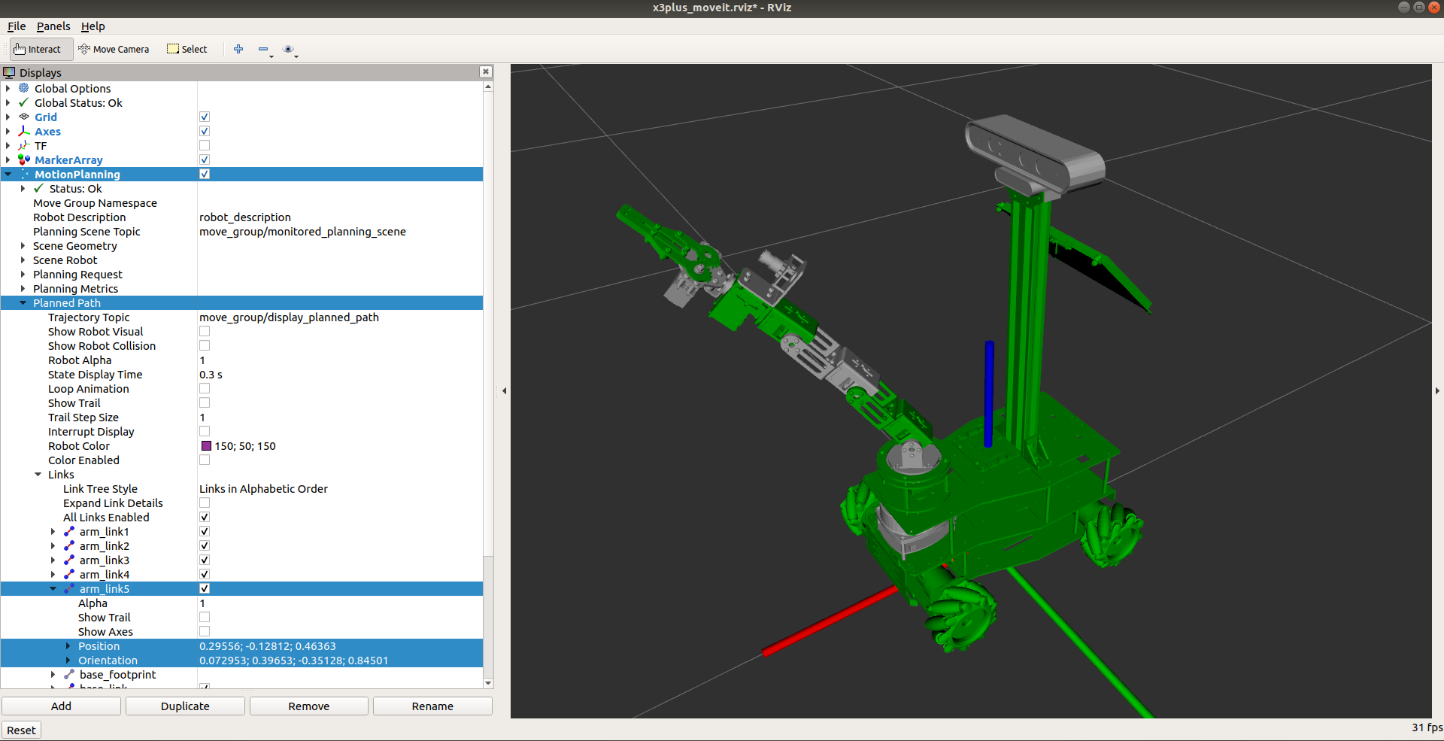Click the base_footprint link icon
The width and height of the screenshot is (1444, 741).
(69, 674)
